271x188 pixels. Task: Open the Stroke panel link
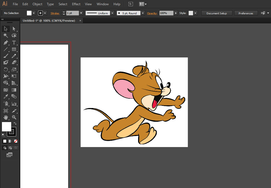point(55,13)
